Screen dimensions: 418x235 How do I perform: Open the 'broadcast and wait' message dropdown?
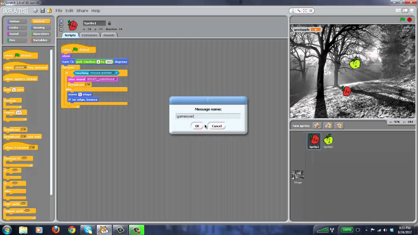[x=24, y=137]
